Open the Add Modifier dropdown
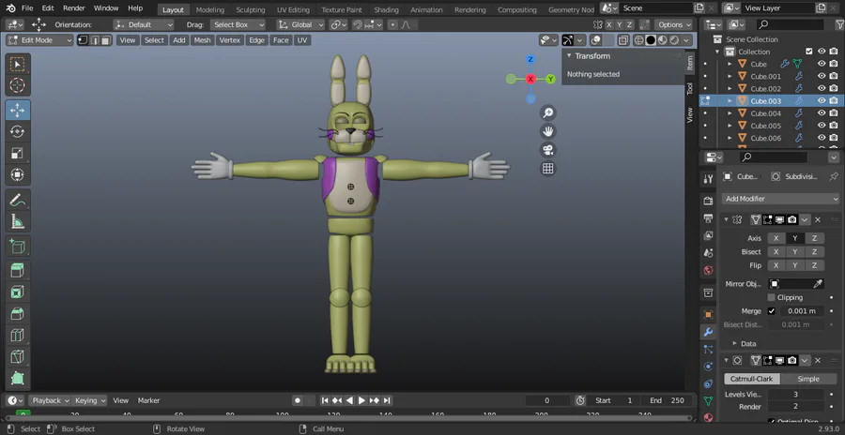 tap(780, 199)
